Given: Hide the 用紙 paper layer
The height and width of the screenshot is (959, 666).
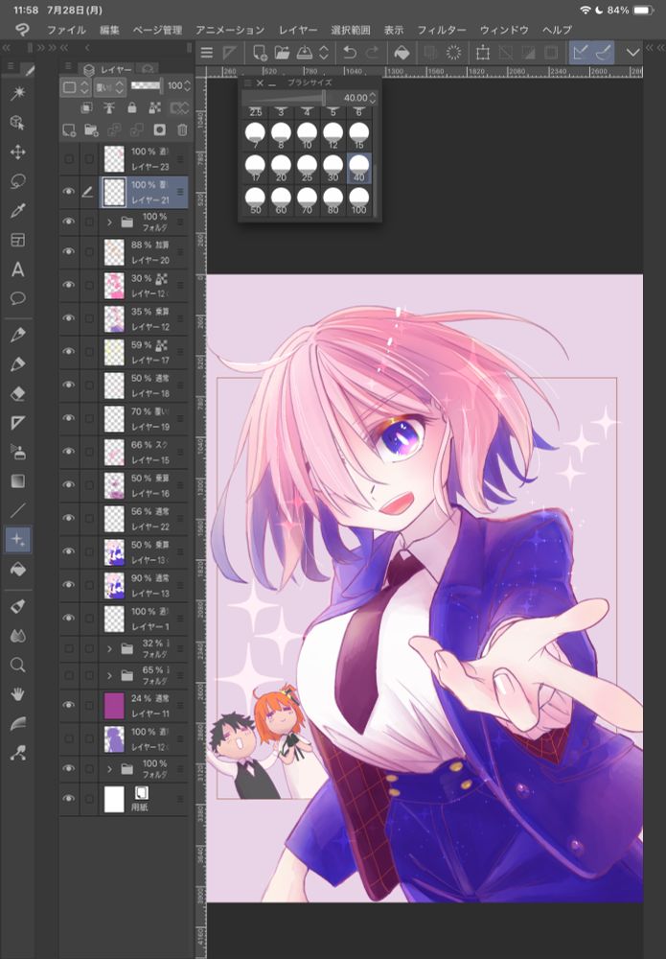Looking at the screenshot, I should pyautogui.click(x=68, y=798).
